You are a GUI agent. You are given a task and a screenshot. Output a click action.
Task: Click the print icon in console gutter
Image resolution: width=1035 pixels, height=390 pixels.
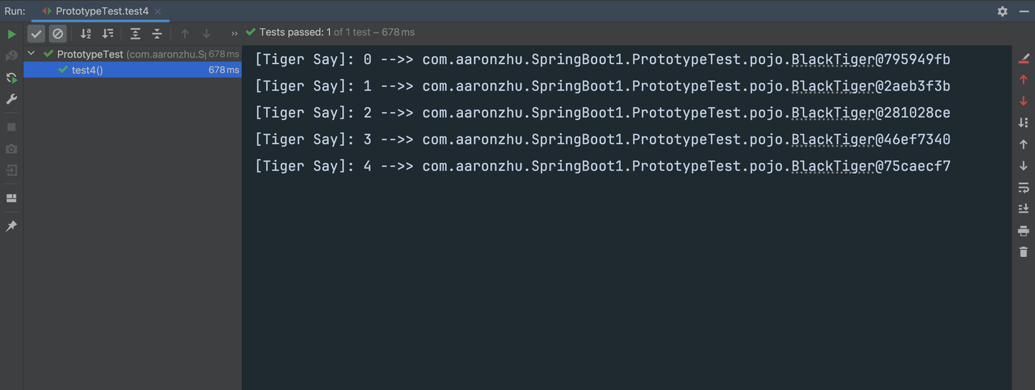coord(1023,231)
